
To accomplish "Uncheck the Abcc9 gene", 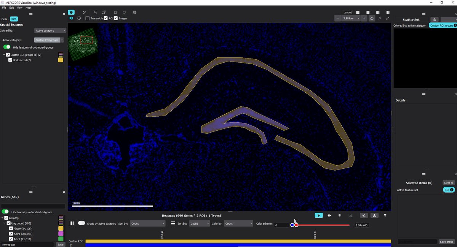I will click(11, 228).
